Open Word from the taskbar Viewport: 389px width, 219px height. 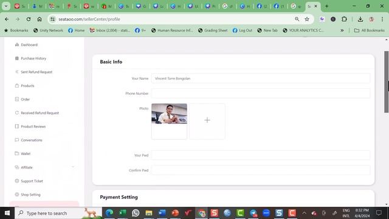(x=162, y=213)
